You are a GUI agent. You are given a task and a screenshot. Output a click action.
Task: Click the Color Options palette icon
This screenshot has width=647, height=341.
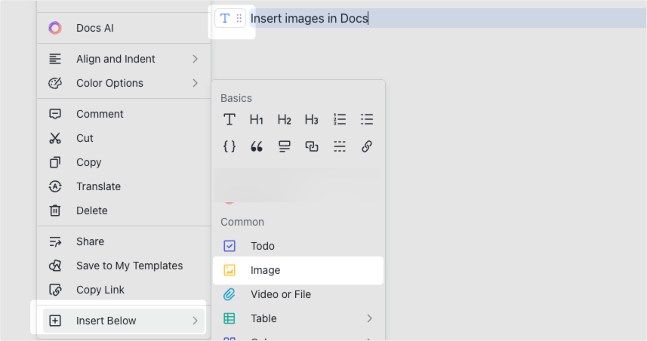(55, 83)
